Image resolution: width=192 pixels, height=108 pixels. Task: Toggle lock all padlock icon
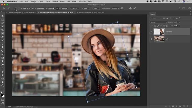tap(167, 26)
